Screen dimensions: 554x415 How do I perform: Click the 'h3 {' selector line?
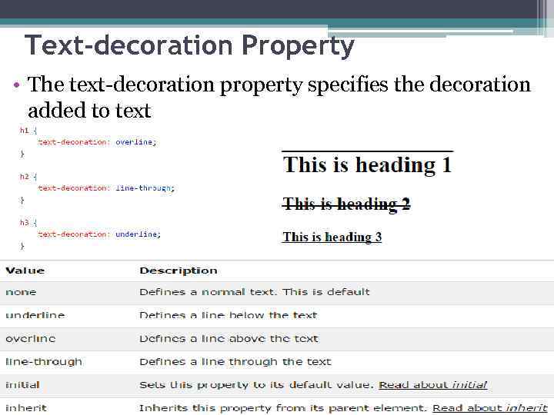[28, 223]
